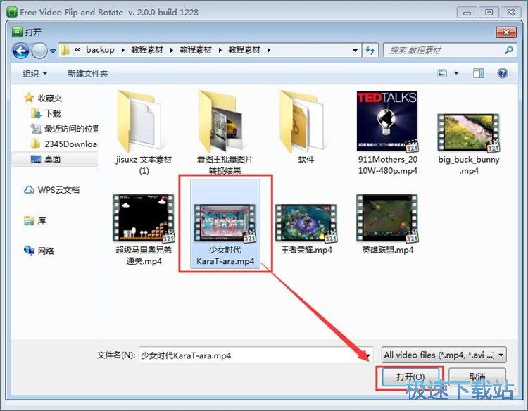Click the 打开 dialog title icon
The height and width of the screenshot is (411, 528).
click(16, 32)
